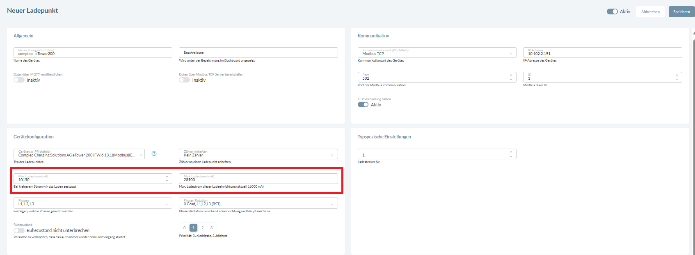Toggle the Aktiv switch next to Abbrechen
This screenshot has height=255, width=695.
coord(612,11)
